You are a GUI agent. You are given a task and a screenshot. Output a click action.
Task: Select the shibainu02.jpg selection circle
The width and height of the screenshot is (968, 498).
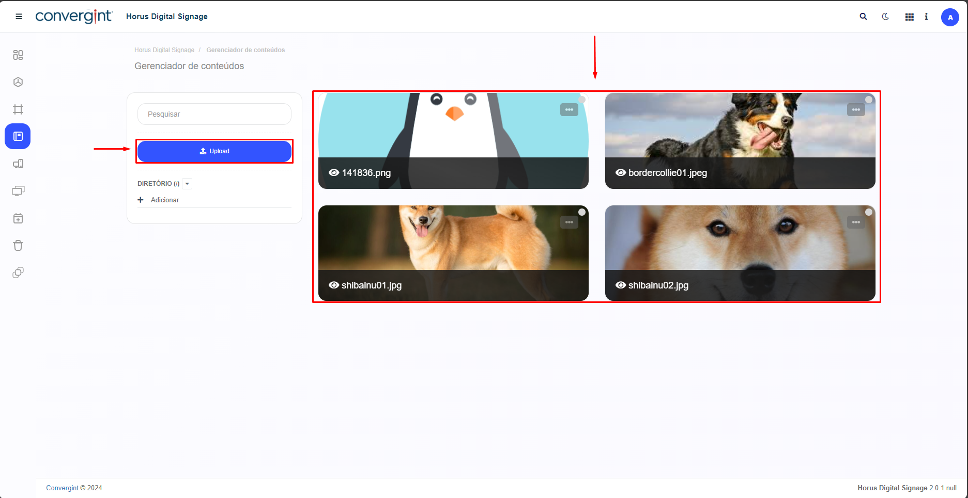coord(869,212)
